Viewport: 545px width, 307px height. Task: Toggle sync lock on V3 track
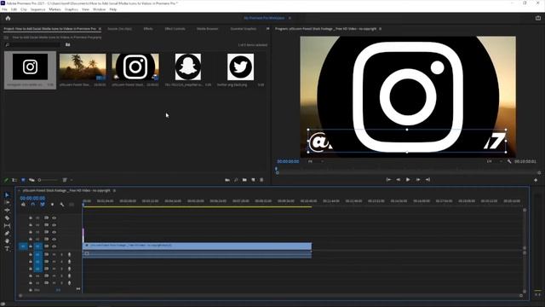[x=46, y=232]
